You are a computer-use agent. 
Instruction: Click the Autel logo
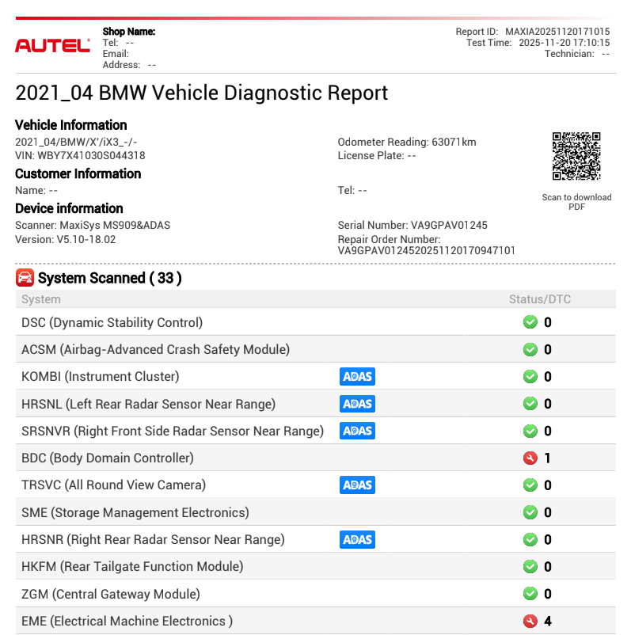[x=52, y=46]
